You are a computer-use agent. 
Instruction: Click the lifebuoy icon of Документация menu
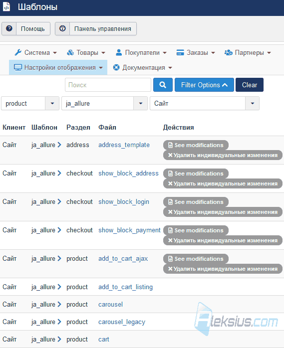116,67
